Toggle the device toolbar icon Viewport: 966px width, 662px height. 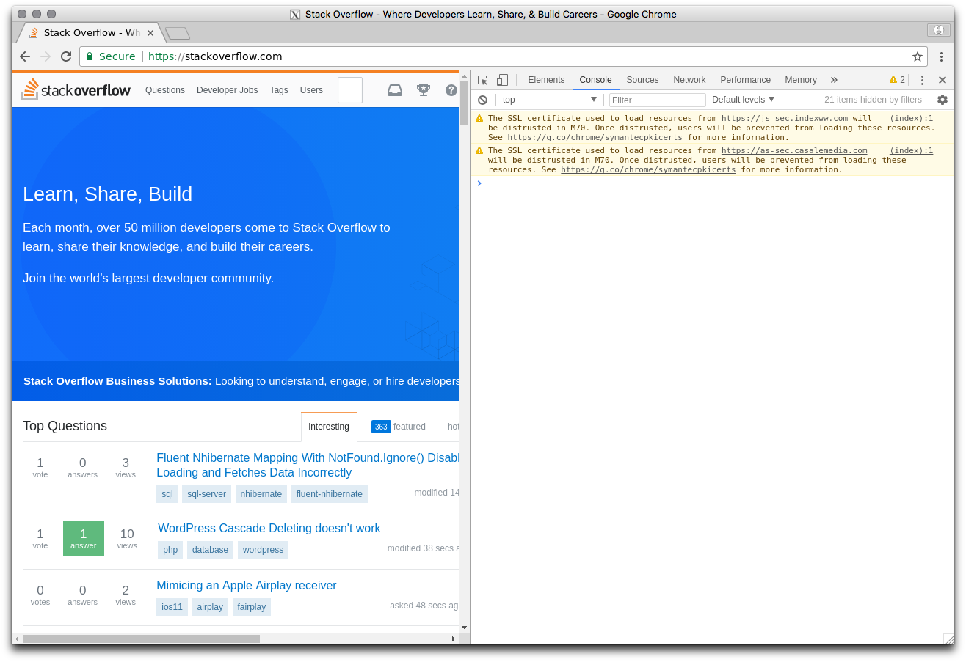pos(502,80)
